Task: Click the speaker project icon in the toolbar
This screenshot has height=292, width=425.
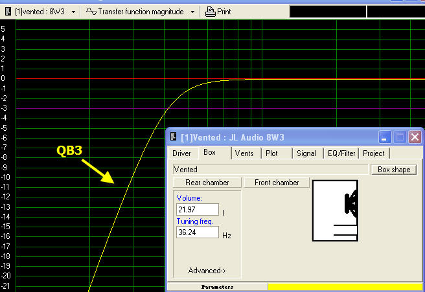Action: coord(8,12)
